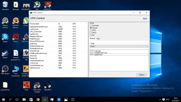Select CPU_Control.exe process row
Screen dimensions: 181x102
coord(58,31)
